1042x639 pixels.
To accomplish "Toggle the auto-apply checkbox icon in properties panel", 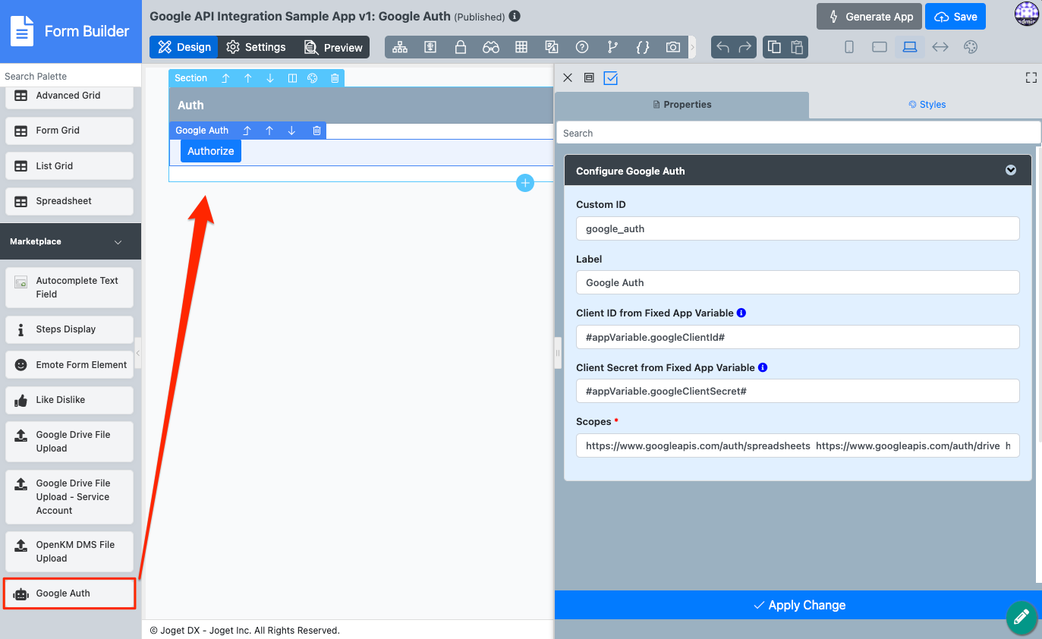I will tap(611, 77).
